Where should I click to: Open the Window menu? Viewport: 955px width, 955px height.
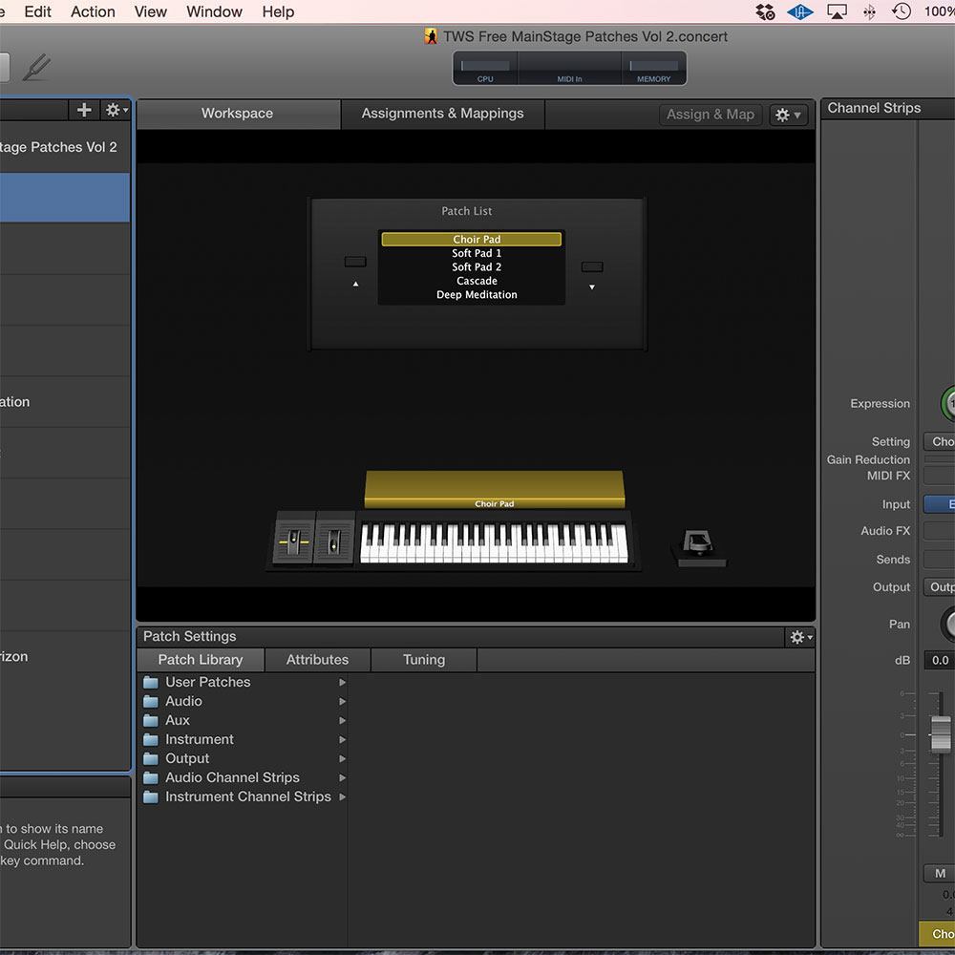(x=214, y=11)
